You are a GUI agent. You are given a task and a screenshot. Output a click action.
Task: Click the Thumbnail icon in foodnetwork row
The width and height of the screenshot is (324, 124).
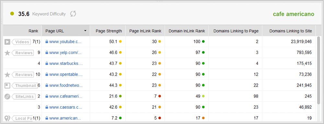[7, 85]
